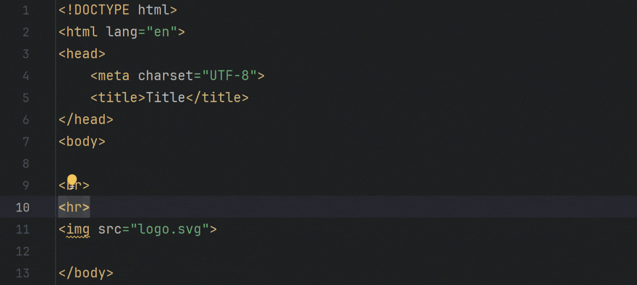Click the opening head tag
The height and width of the screenshot is (285, 637).
[82, 54]
